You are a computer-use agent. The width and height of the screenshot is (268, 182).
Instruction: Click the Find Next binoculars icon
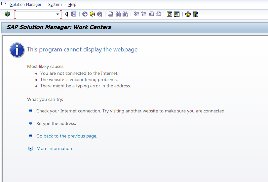click(x=125, y=14)
